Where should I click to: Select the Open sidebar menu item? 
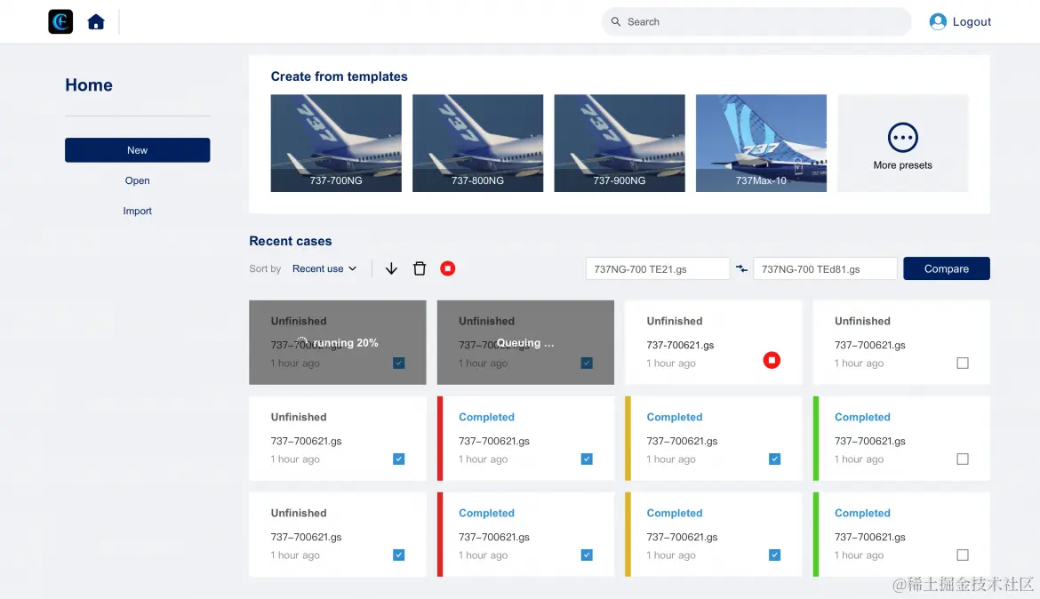pos(138,180)
